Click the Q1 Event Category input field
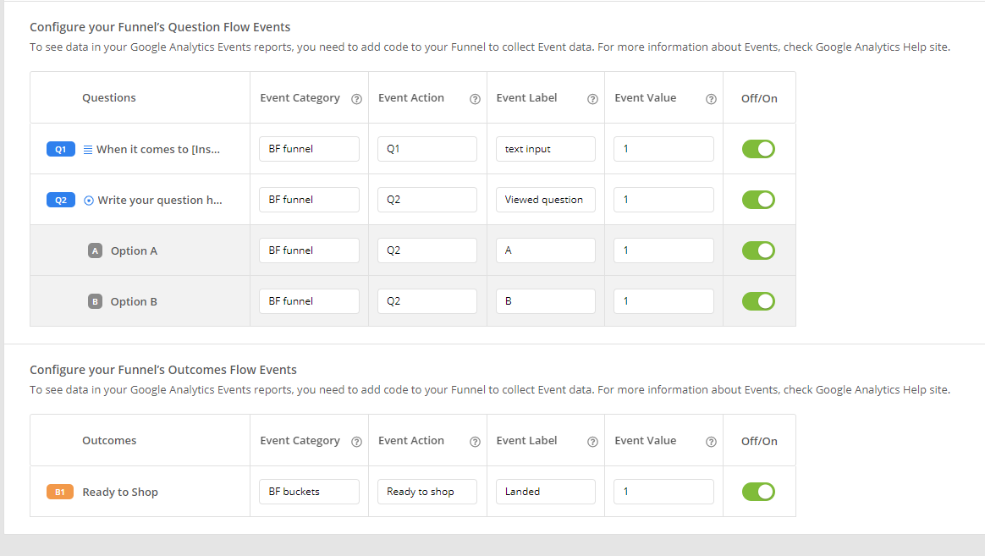985x556 pixels. pos(309,149)
